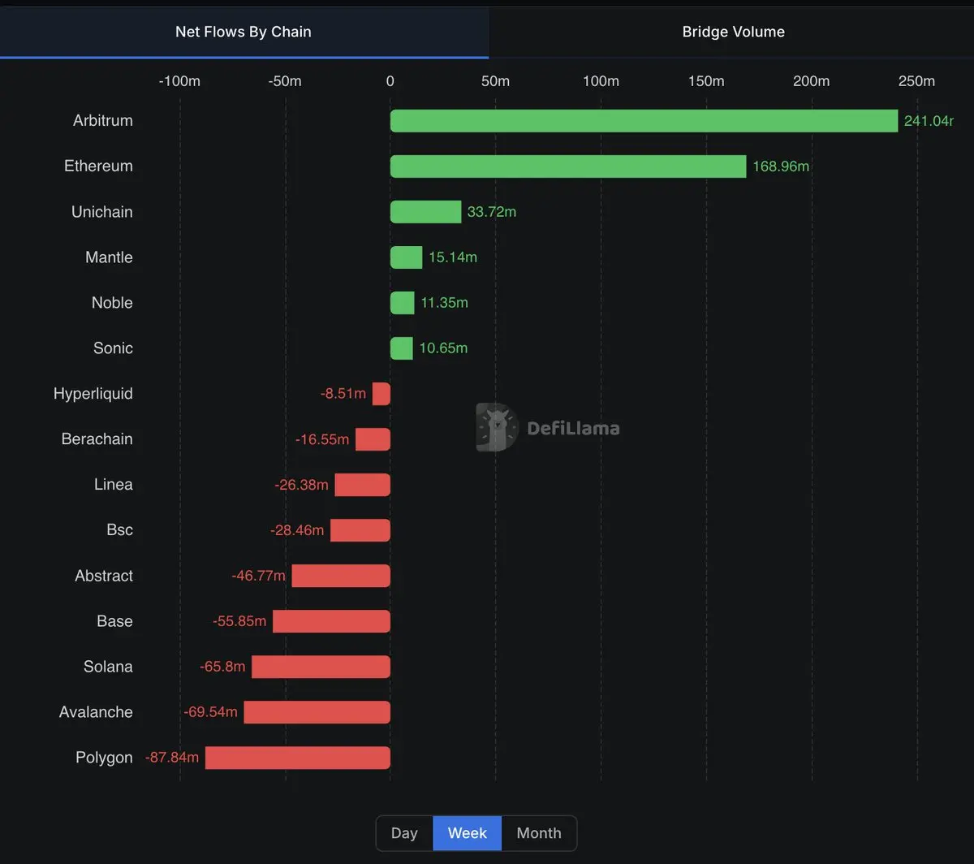
Task: Click the 15.14m value label
Action: [x=453, y=257]
